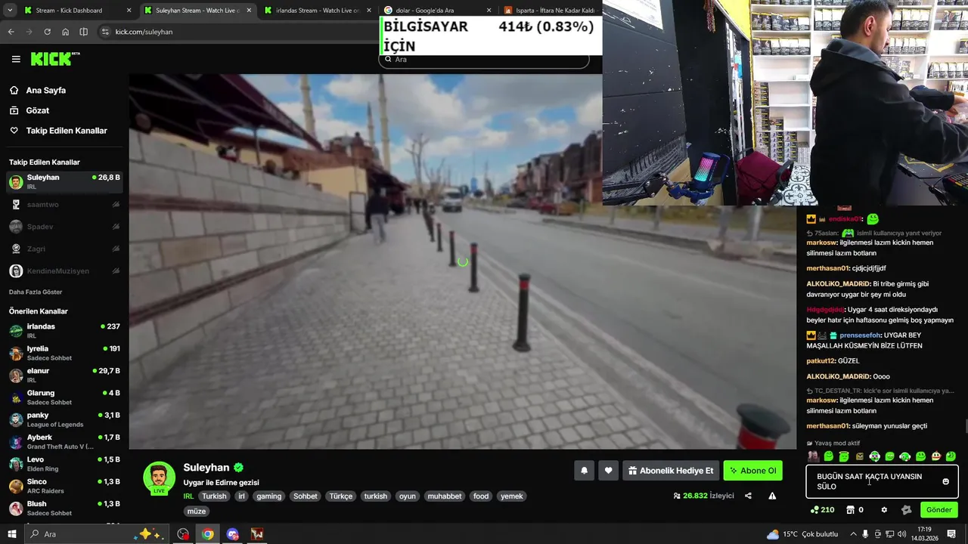
Task: Switch to Isparta İftara Ne Kadar tab
Action: coord(552,11)
